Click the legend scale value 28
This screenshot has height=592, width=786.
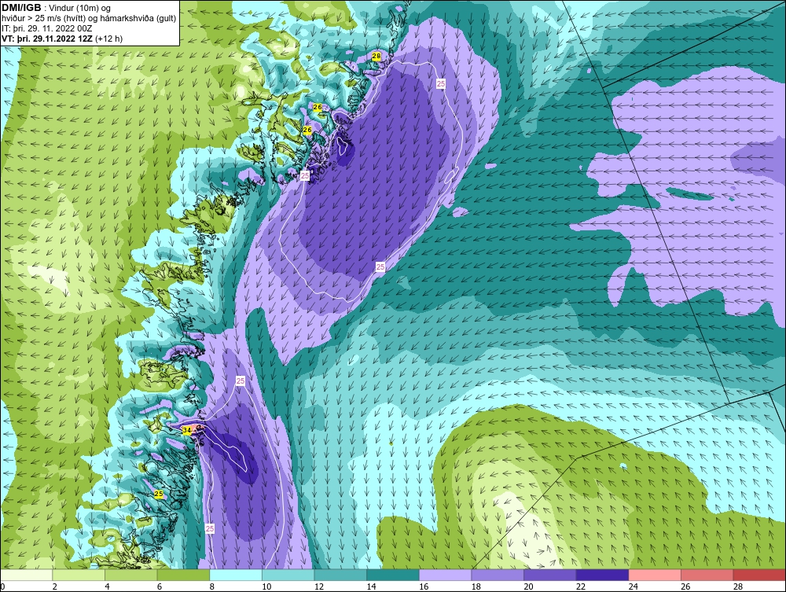(738, 586)
